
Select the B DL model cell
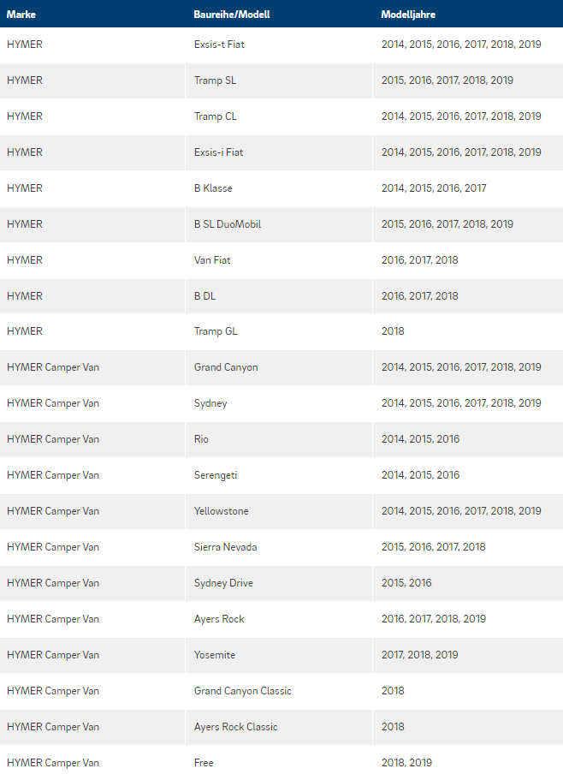tap(204, 296)
